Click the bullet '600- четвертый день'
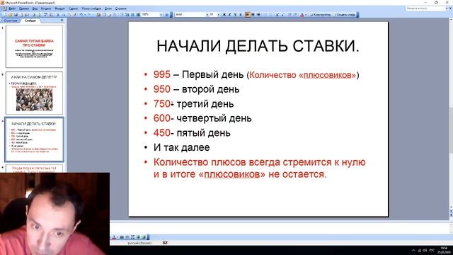The height and width of the screenshot is (255, 453). [x=202, y=118]
